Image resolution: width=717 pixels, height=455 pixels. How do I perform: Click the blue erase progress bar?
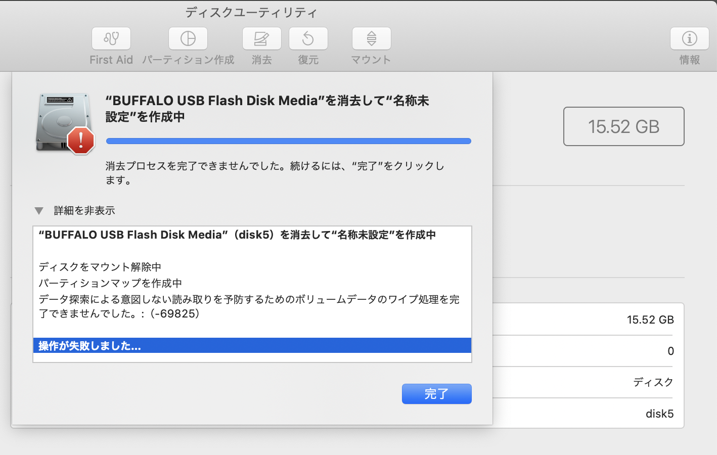point(288,141)
